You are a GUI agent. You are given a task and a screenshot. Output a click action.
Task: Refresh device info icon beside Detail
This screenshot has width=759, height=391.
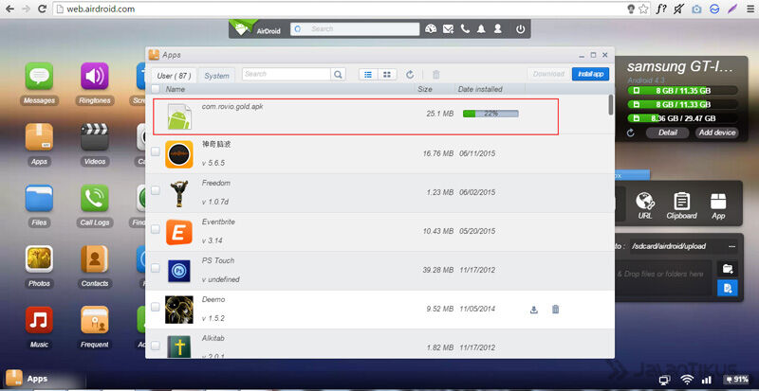pos(630,133)
